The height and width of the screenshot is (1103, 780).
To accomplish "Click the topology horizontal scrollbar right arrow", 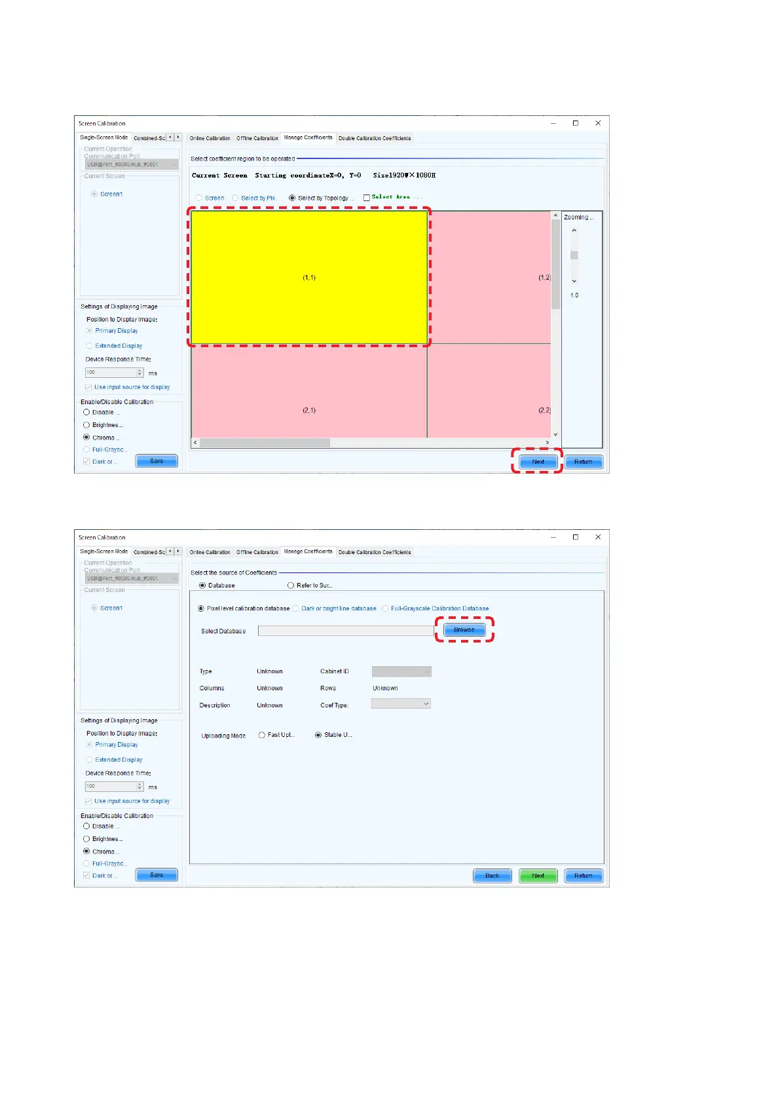I will point(547,443).
